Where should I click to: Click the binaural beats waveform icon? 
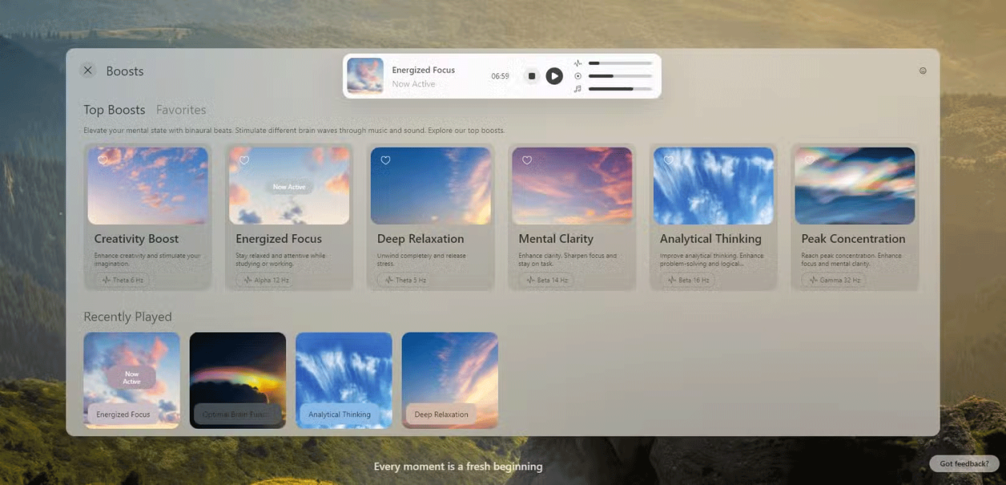click(x=578, y=63)
